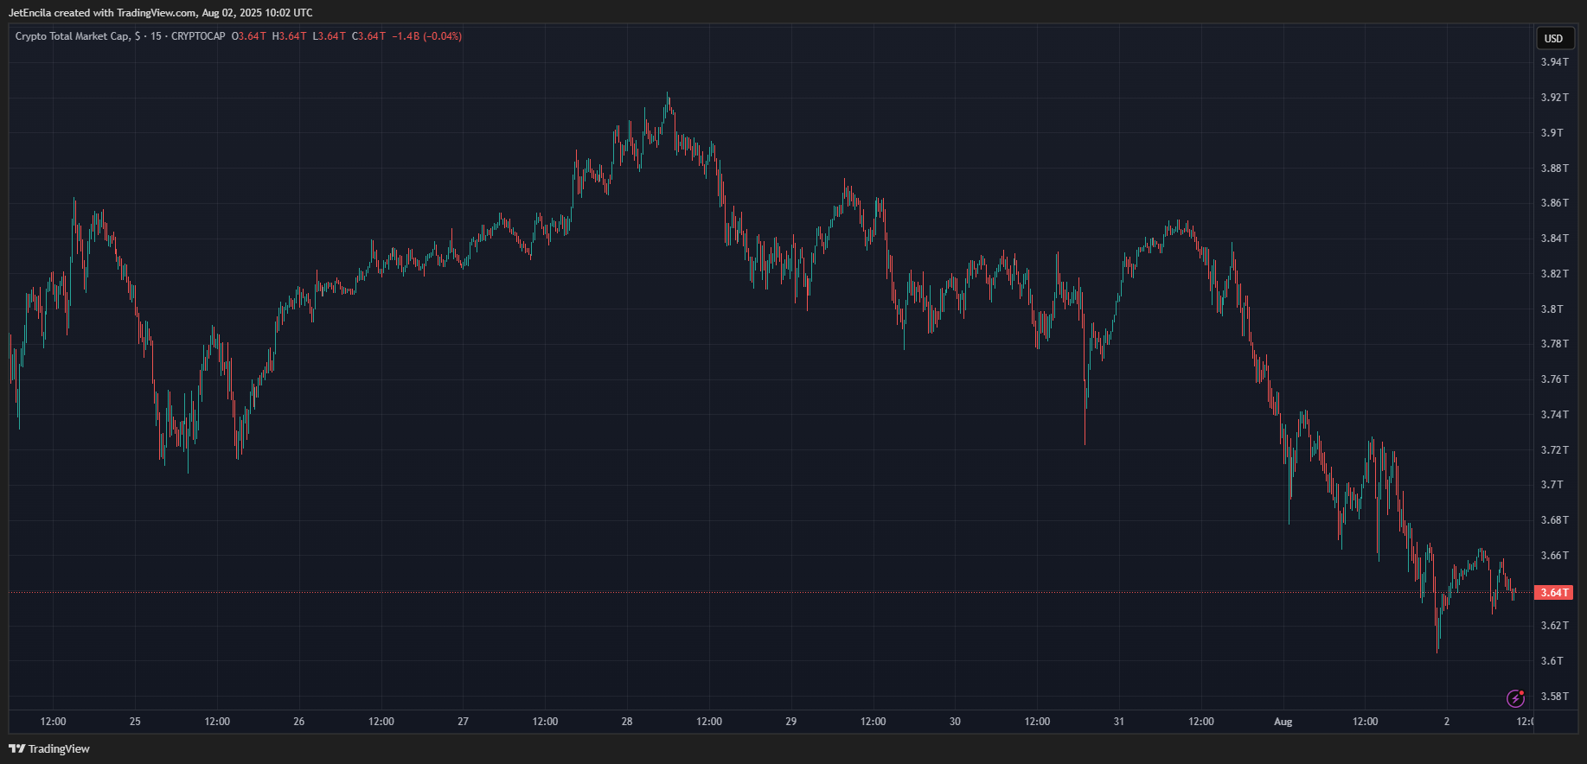
Task: Select the 28 date label on time axis
Action: (x=627, y=722)
